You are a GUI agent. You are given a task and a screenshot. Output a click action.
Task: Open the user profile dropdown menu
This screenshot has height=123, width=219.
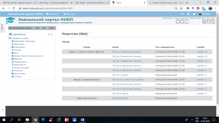click(x=205, y=14)
